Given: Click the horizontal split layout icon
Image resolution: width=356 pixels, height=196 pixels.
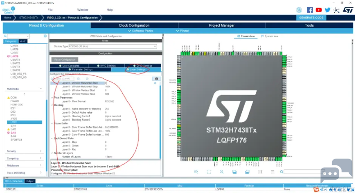Looking at the screenshot, I should click(273, 172).
